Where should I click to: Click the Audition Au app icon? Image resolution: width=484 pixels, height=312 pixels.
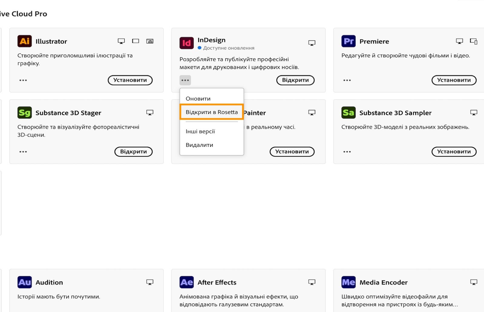25,282
